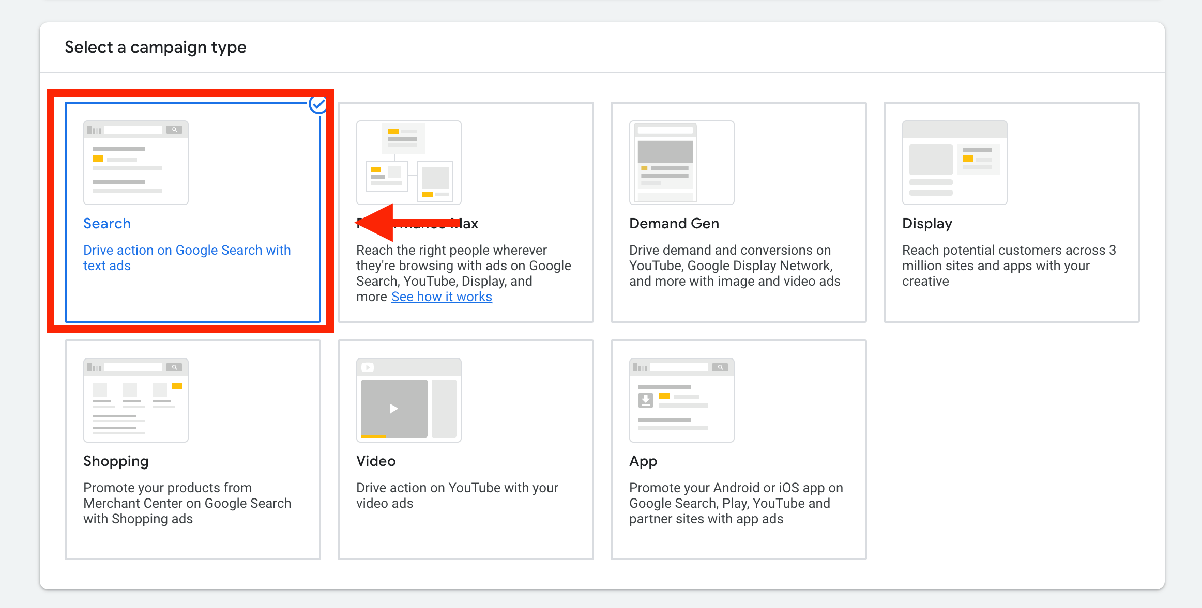
Task: Choose the Search campaign type title
Action: click(x=107, y=223)
